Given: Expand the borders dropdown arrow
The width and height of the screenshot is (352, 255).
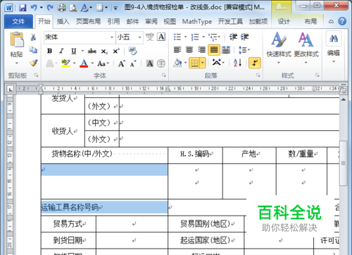Looking at the screenshot, I should click(203, 63).
